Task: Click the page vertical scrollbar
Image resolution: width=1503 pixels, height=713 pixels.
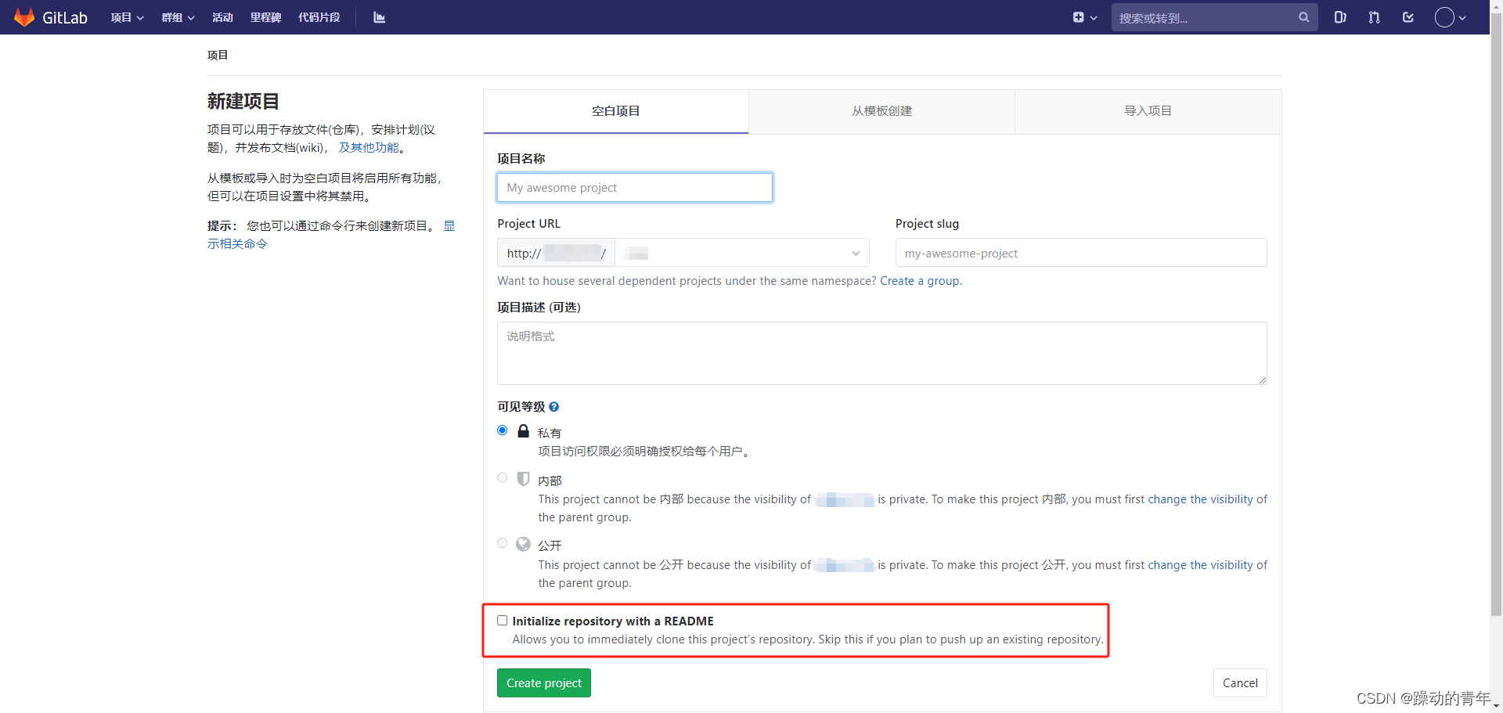Action: pos(1496,313)
